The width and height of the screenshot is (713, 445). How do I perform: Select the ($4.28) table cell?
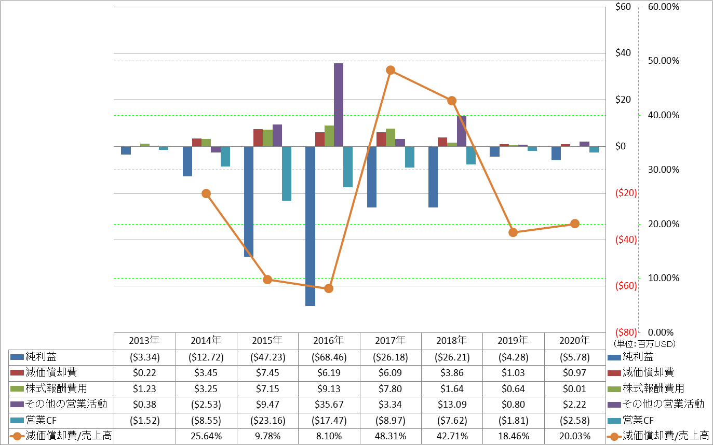[x=513, y=357]
